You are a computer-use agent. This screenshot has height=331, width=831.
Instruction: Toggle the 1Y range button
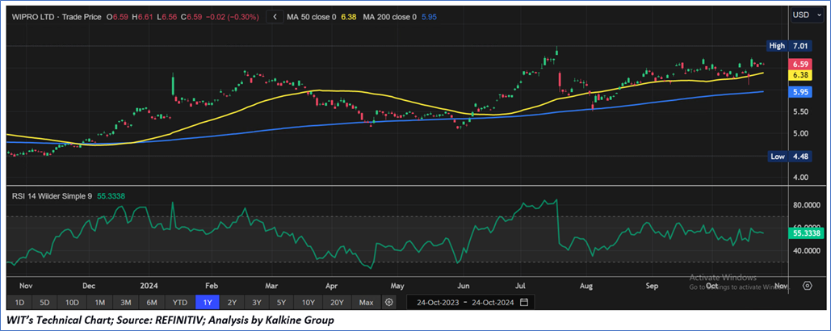[208, 303]
